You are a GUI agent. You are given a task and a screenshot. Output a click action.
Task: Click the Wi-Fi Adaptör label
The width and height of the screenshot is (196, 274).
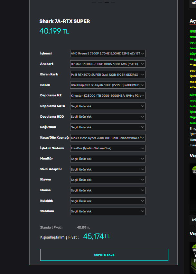51,169
